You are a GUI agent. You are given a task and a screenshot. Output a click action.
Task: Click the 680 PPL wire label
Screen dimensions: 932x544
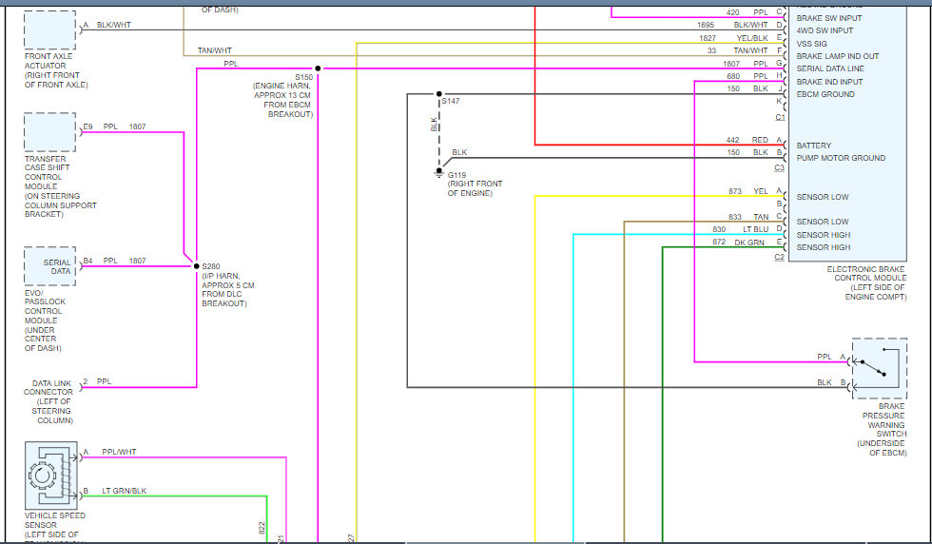click(x=748, y=77)
